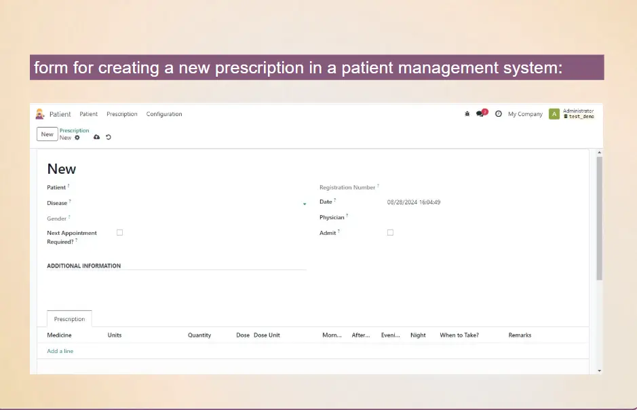The image size is (637, 410).
Task: Click the New button
Action: (47, 134)
